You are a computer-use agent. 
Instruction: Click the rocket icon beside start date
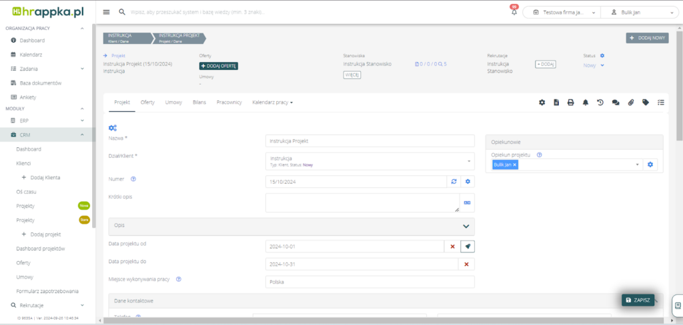click(x=468, y=246)
